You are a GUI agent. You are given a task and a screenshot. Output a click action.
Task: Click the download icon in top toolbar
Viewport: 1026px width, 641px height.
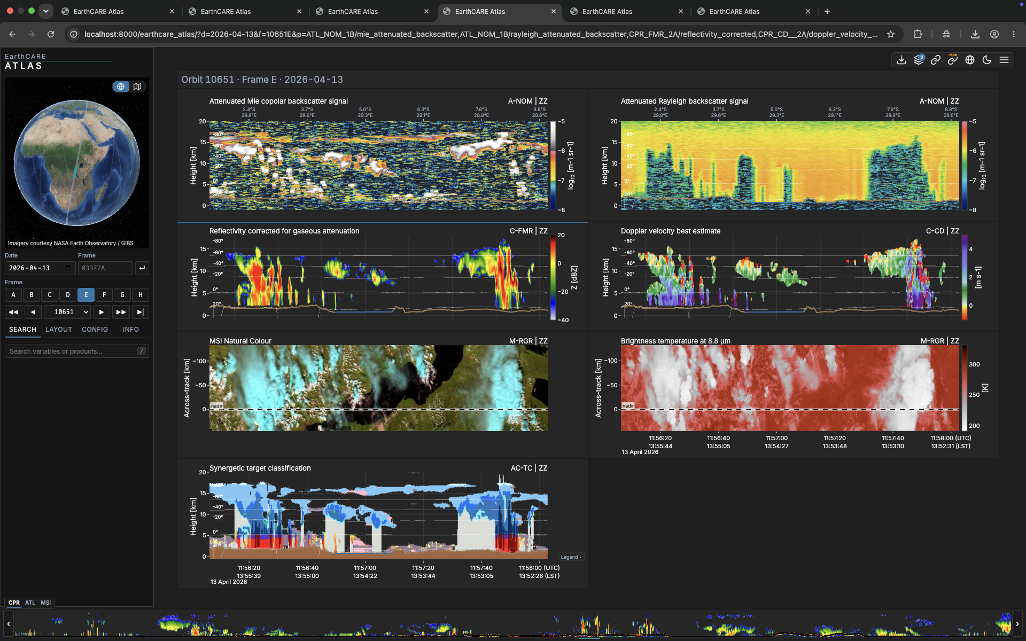tap(901, 60)
